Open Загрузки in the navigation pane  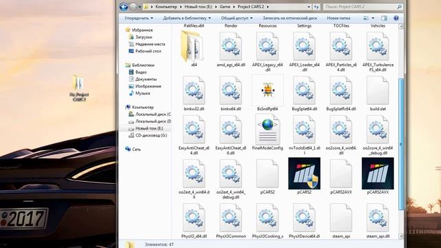point(143,37)
